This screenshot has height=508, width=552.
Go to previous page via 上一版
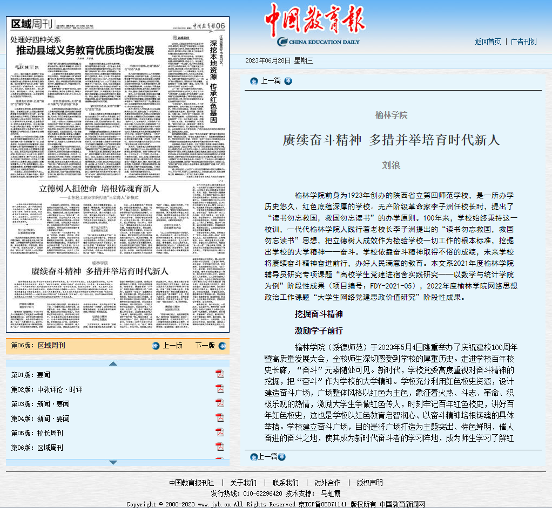click(x=172, y=346)
